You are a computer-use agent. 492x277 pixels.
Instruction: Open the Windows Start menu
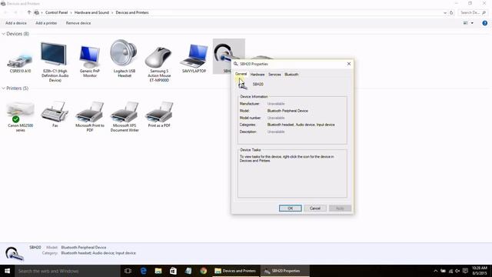(x=7, y=271)
